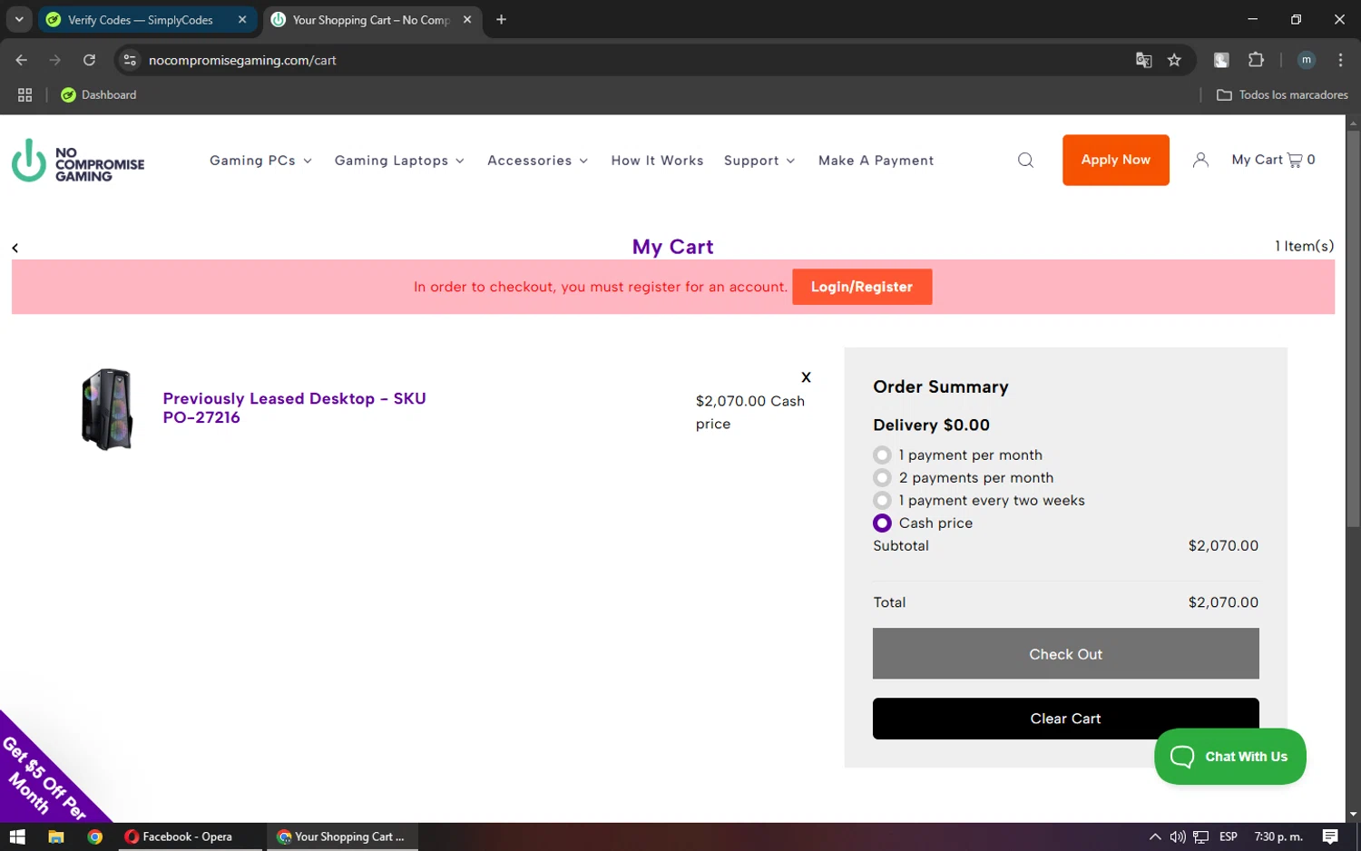Expand the Accessories menu
The height and width of the screenshot is (851, 1361).
(x=537, y=161)
